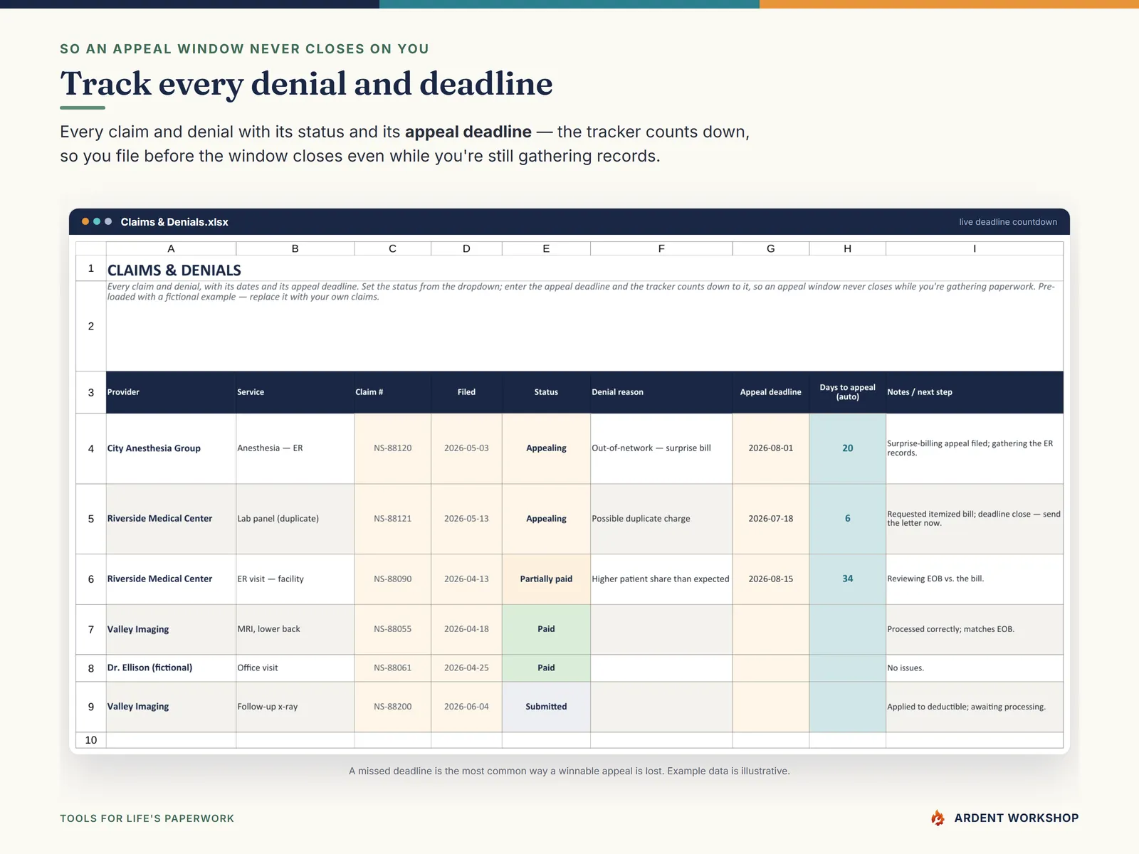
Task: Select column G header
Action: click(771, 248)
